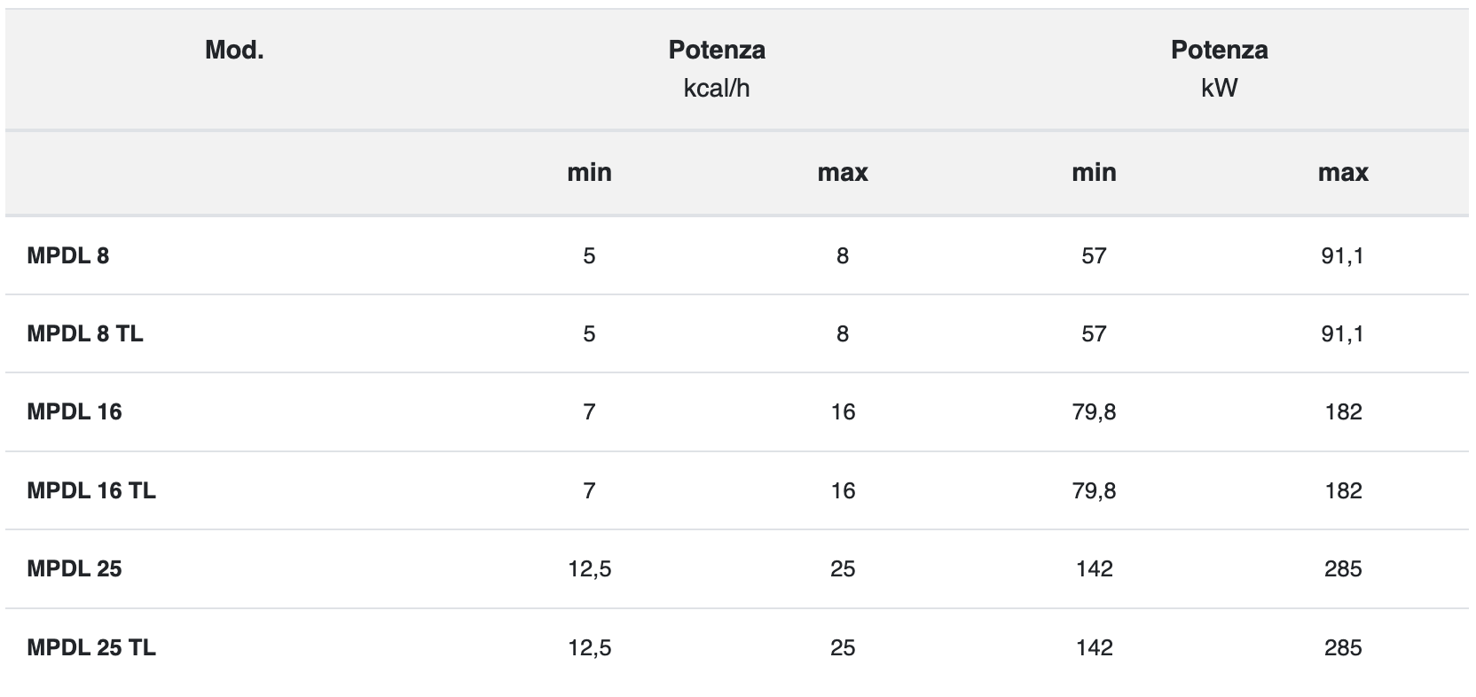1476x697 pixels.
Task: Select the MPDL 16 row label
Action: coord(75,412)
